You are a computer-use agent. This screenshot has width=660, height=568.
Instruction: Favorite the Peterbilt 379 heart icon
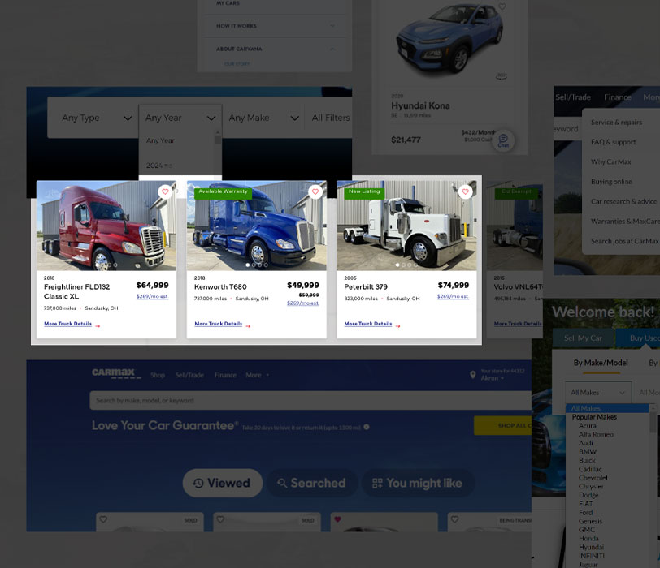(465, 191)
